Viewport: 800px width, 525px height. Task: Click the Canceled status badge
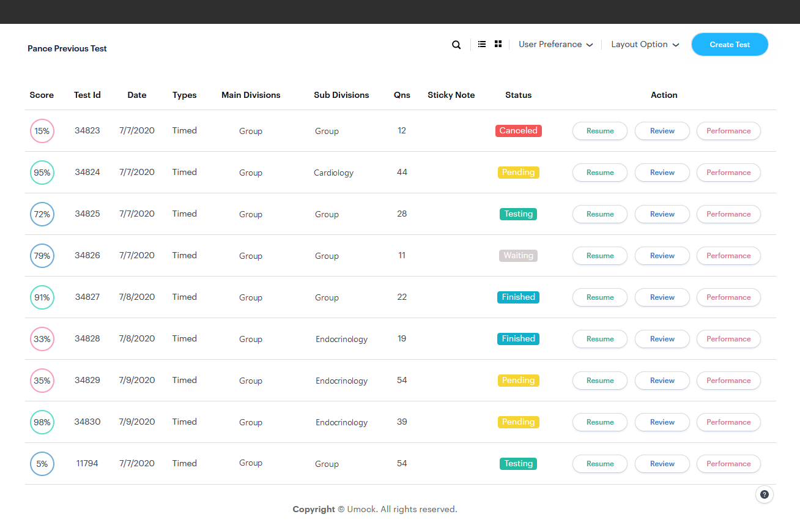tap(519, 131)
